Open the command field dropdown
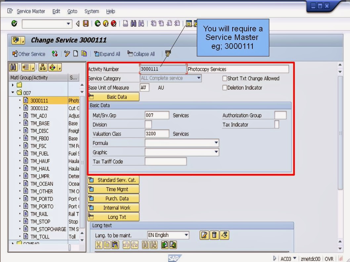This screenshot has width=350, height=262. (x=68, y=24)
